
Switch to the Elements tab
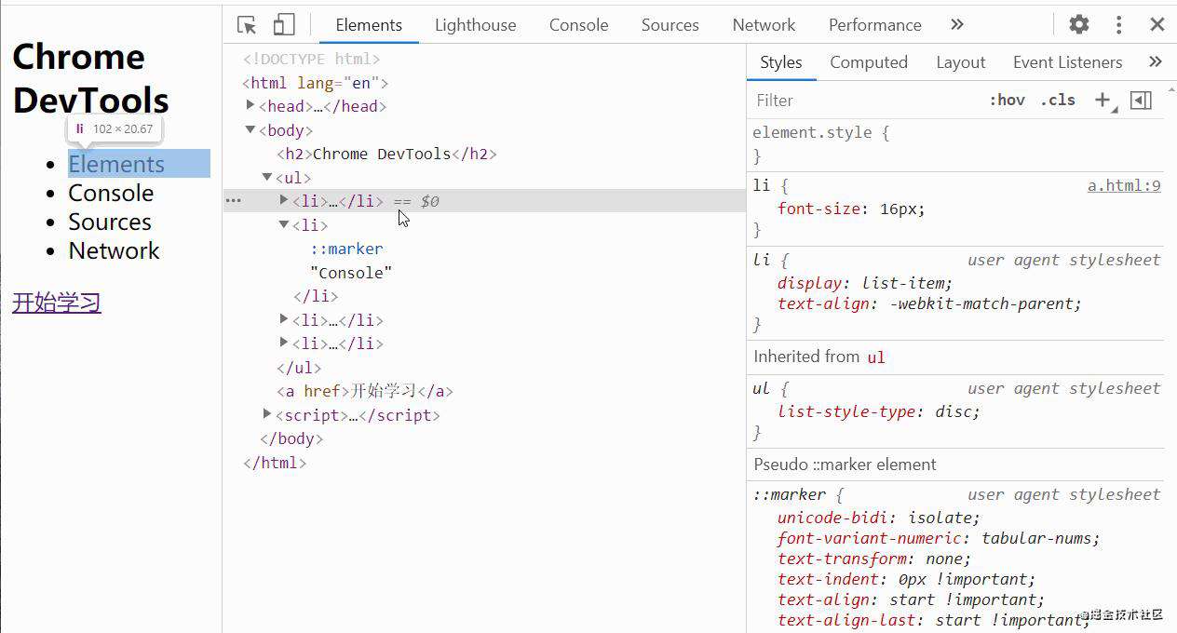click(369, 25)
